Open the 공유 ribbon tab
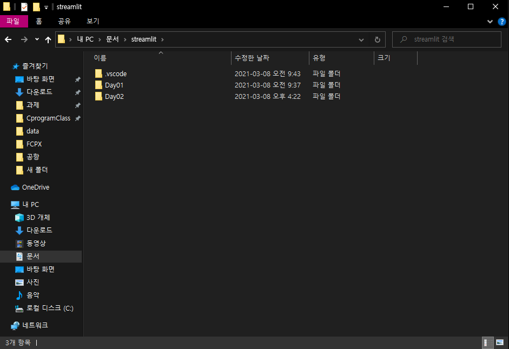 [64, 22]
